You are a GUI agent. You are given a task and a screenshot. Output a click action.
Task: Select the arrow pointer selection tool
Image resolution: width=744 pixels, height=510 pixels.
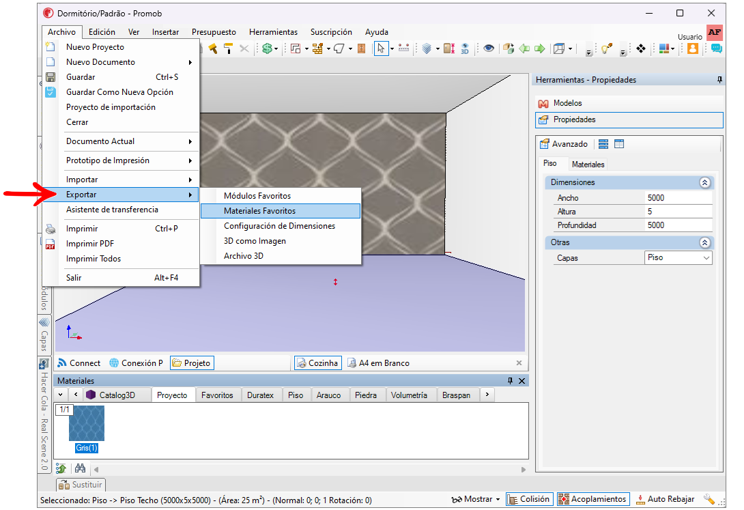coord(381,48)
